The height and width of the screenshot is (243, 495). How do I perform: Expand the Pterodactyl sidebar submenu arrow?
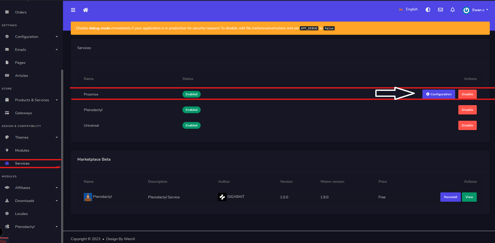[x=57, y=227]
